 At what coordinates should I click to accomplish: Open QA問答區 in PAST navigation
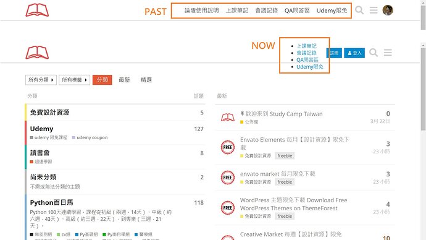[x=297, y=11]
